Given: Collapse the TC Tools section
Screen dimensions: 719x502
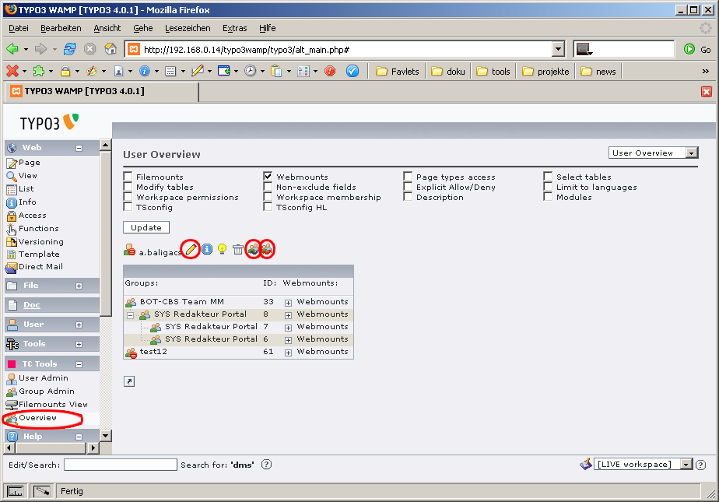Looking at the screenshot, I should click(79, 364).
